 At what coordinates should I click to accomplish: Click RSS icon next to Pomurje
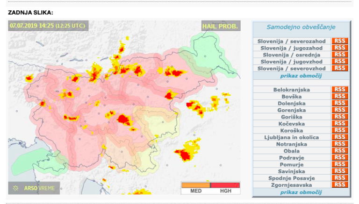[x=340, y=164]
